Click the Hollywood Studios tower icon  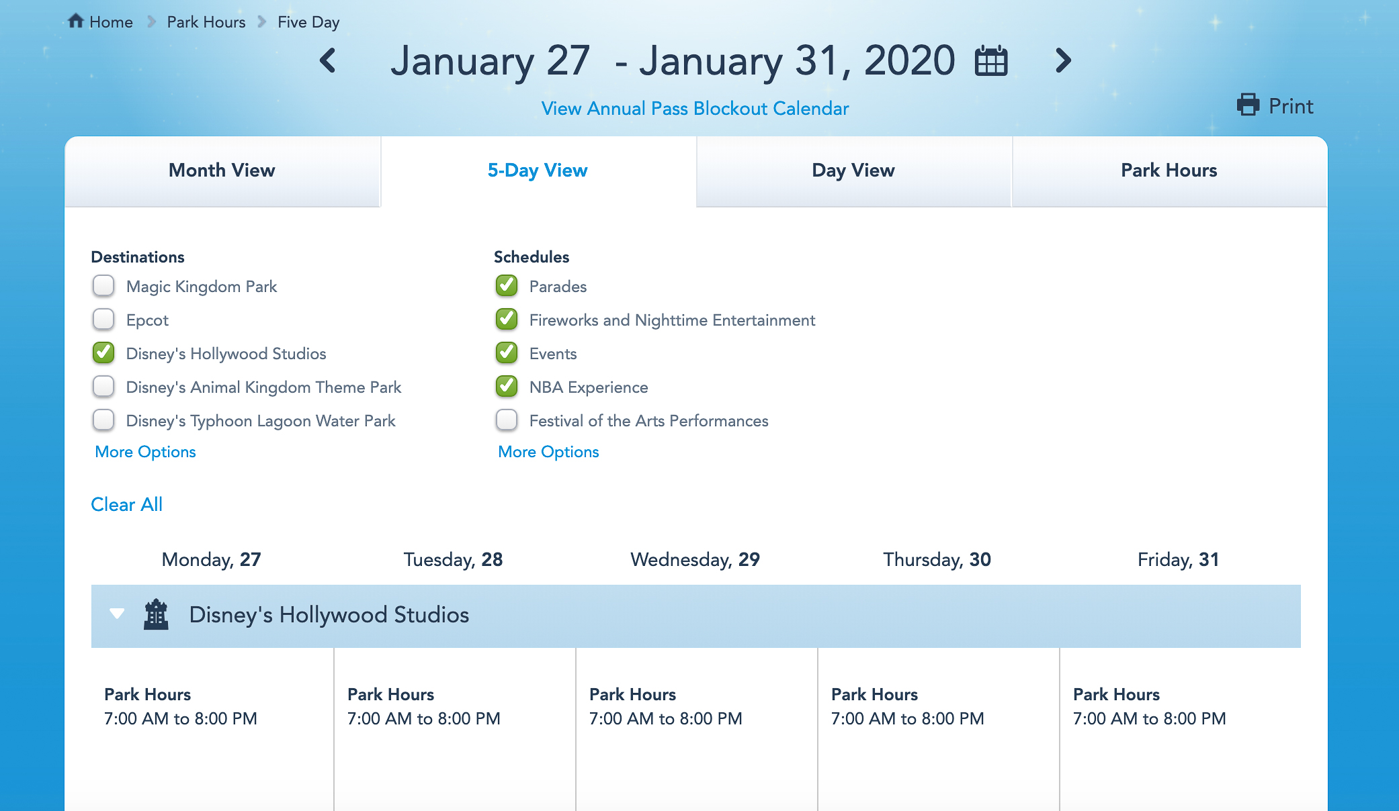[156, 614]
